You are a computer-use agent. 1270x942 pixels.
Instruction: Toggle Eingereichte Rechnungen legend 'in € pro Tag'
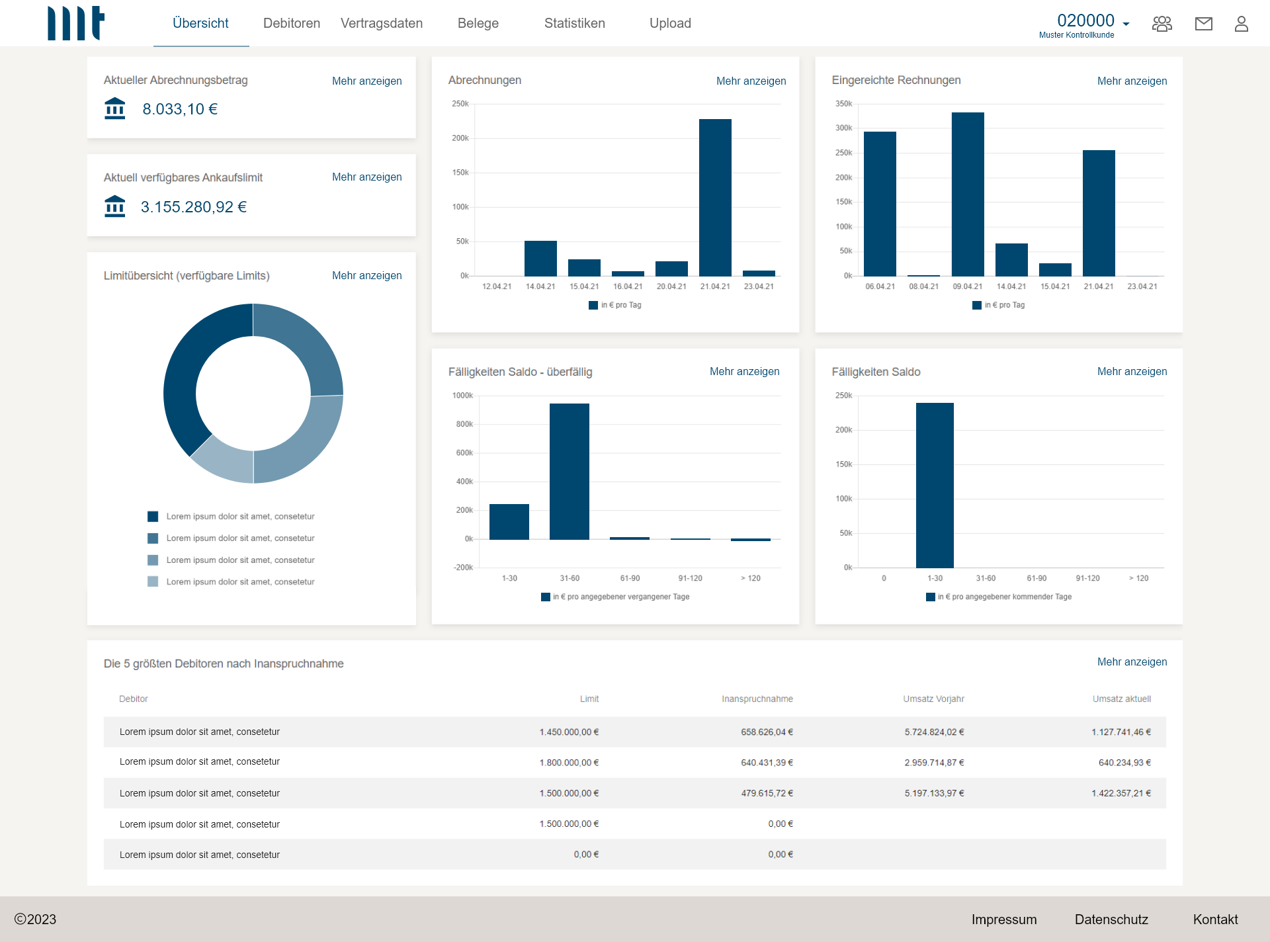click(999, 305)
